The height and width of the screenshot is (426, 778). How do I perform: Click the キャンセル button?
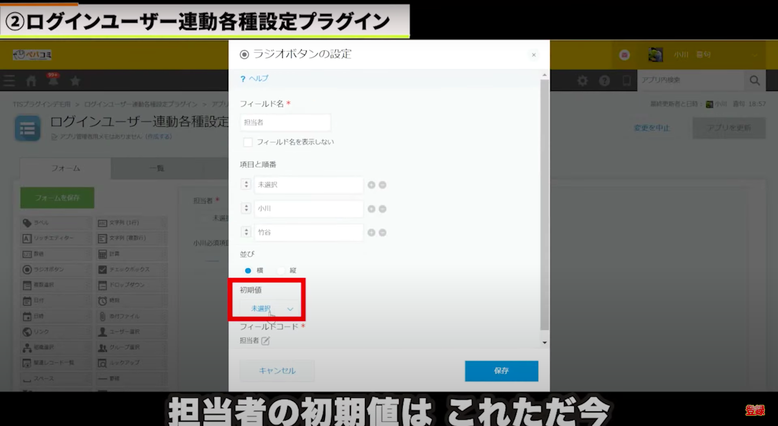pos(277,371)
